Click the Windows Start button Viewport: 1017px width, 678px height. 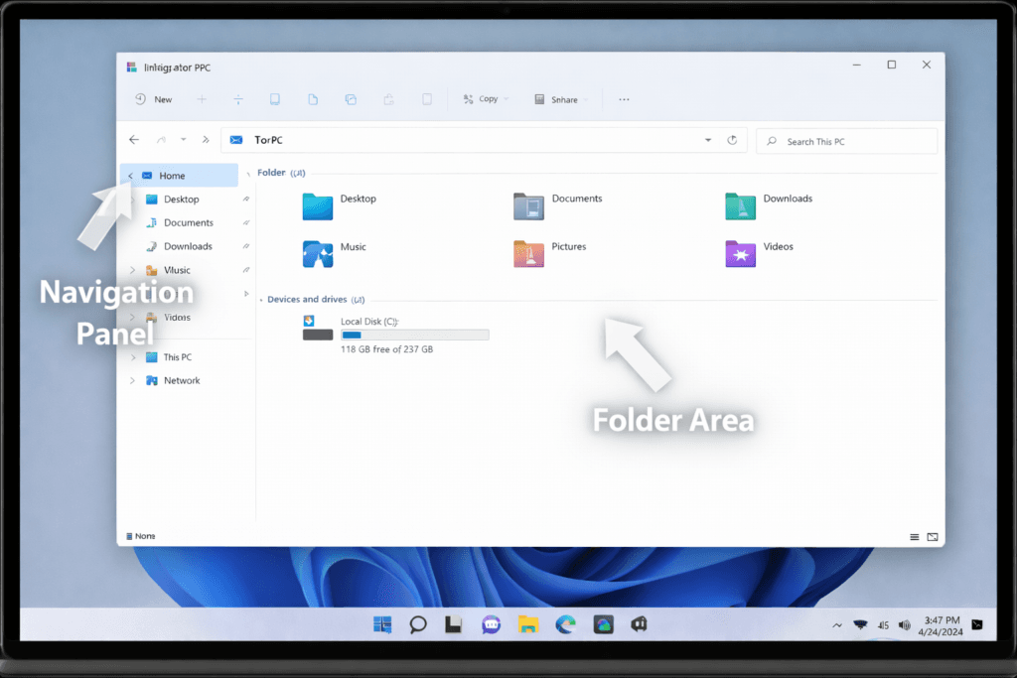tap(381, 624)
